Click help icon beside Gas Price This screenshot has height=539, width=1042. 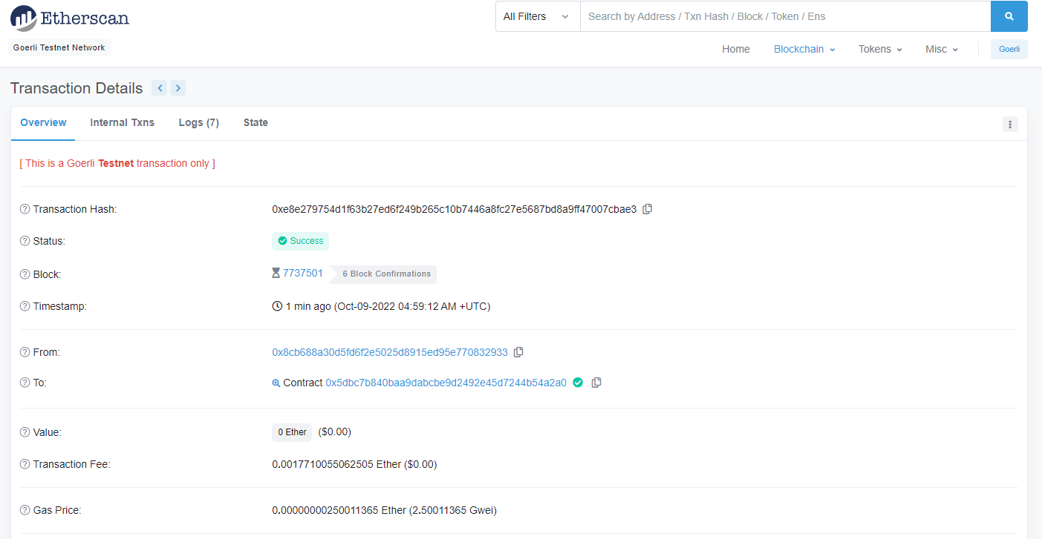click(x=25, y=510)
